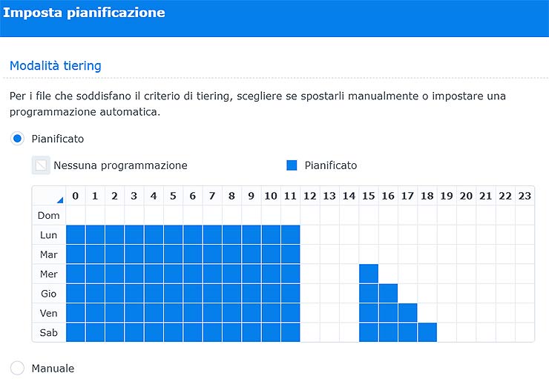Toggle the Dom cell at hour 0

coord(76,215)
